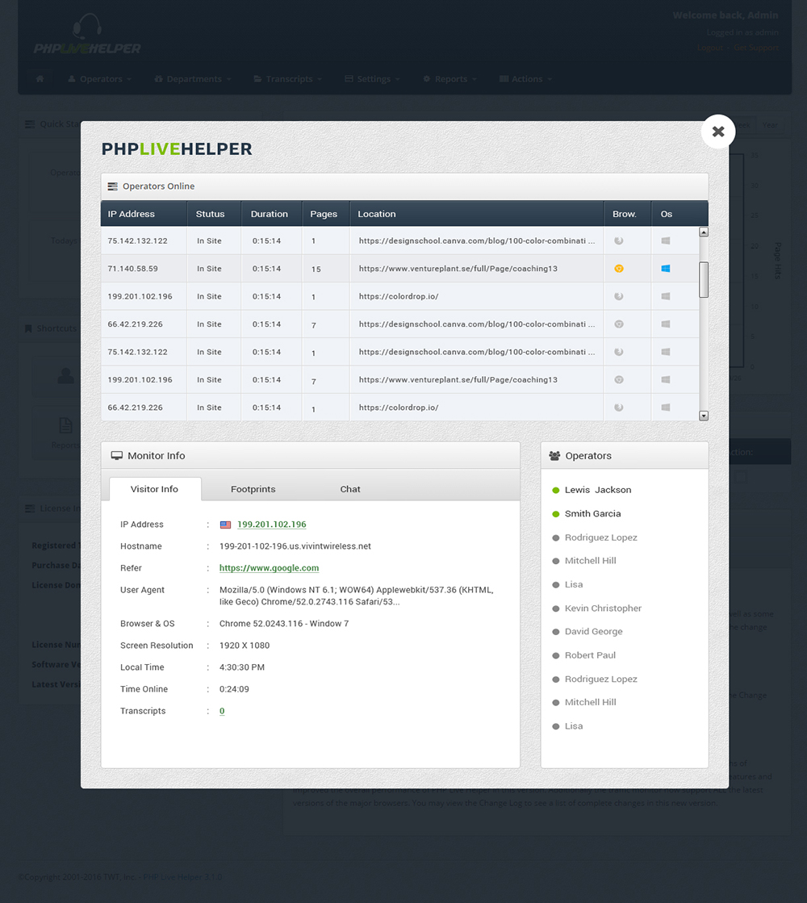
Task: Click the gray status dot beside Kevin Christopher
Action: point(556,608)
